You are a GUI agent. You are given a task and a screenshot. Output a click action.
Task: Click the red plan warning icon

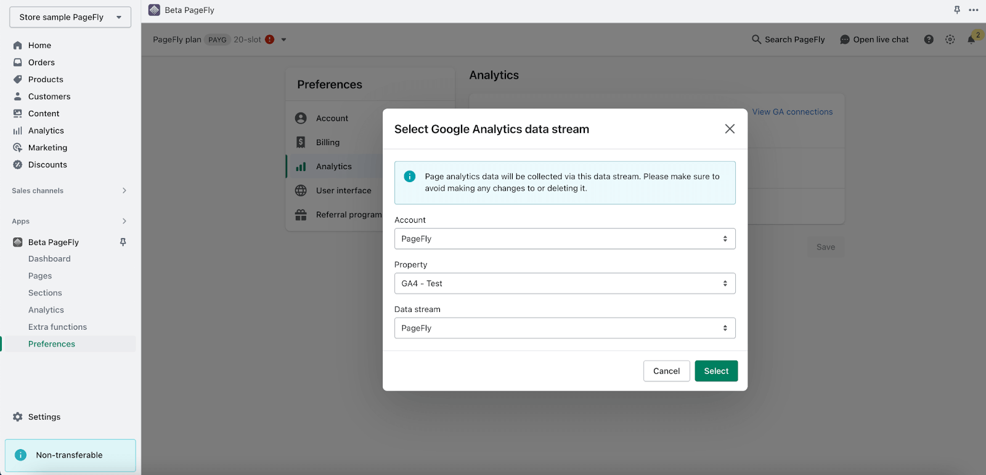click(x=269, y=39)
